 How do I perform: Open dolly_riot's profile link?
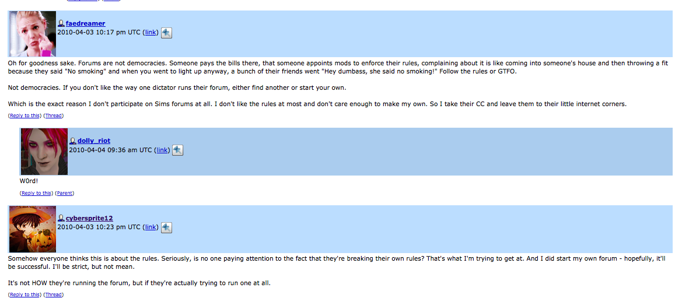[x=93, y=141]
